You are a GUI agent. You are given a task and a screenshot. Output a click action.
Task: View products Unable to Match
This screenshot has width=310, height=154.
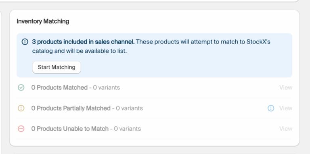pos(286,129)
